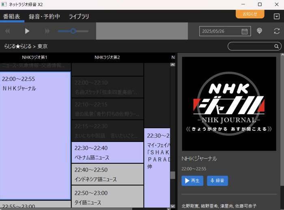Select the 22:40 インドネシア語ニュース program
Image resolution: width=284 pixels, height=210 pixels.
click(108, 174)
